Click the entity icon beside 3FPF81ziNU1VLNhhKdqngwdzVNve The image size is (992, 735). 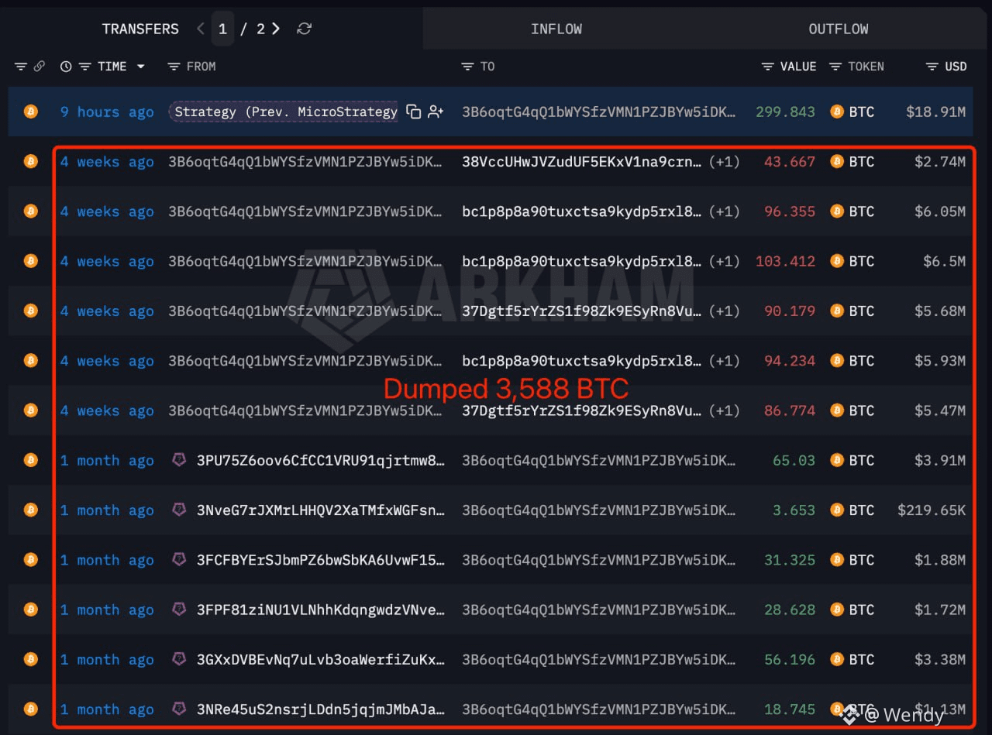click(179, 610)
